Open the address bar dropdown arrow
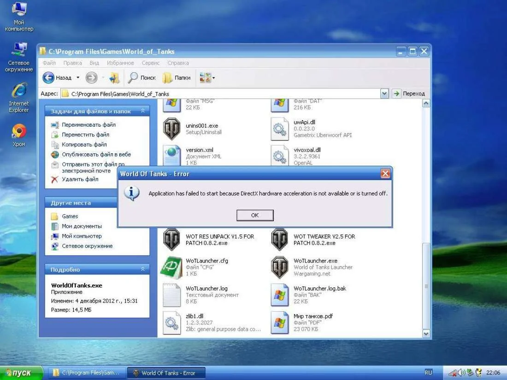The image size is (507, 380). 384,94
